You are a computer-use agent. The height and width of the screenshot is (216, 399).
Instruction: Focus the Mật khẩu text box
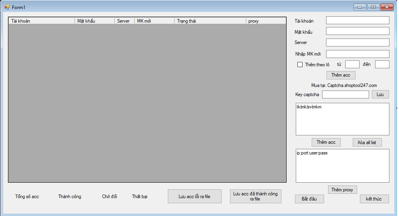click(358, 31)
